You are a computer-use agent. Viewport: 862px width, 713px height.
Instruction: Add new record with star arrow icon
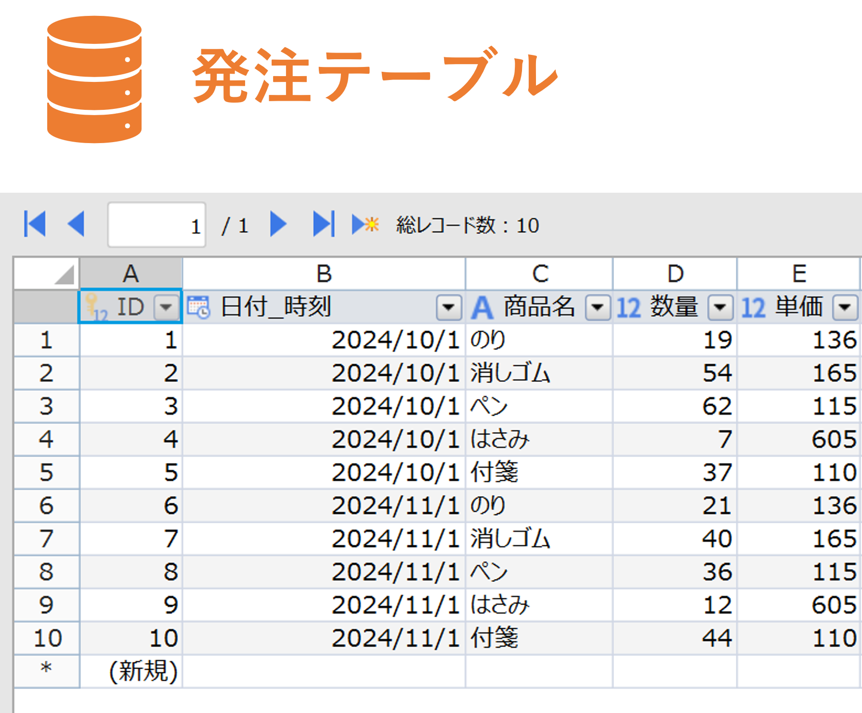[x=366, y=224]
